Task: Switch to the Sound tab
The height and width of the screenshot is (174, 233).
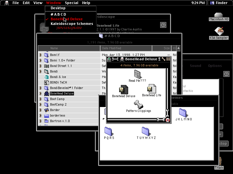Action: click(195, 66)
